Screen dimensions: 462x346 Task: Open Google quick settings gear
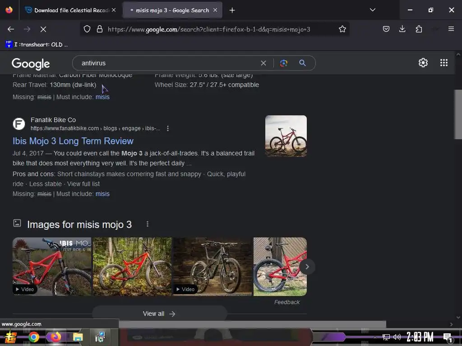coord(423,63)
